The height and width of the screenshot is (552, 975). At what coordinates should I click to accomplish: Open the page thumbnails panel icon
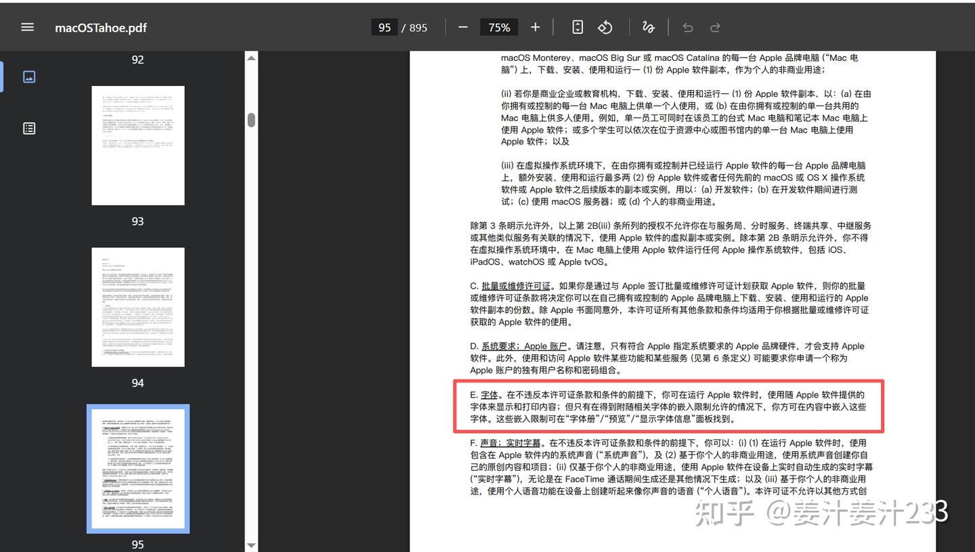click(29, 77)
